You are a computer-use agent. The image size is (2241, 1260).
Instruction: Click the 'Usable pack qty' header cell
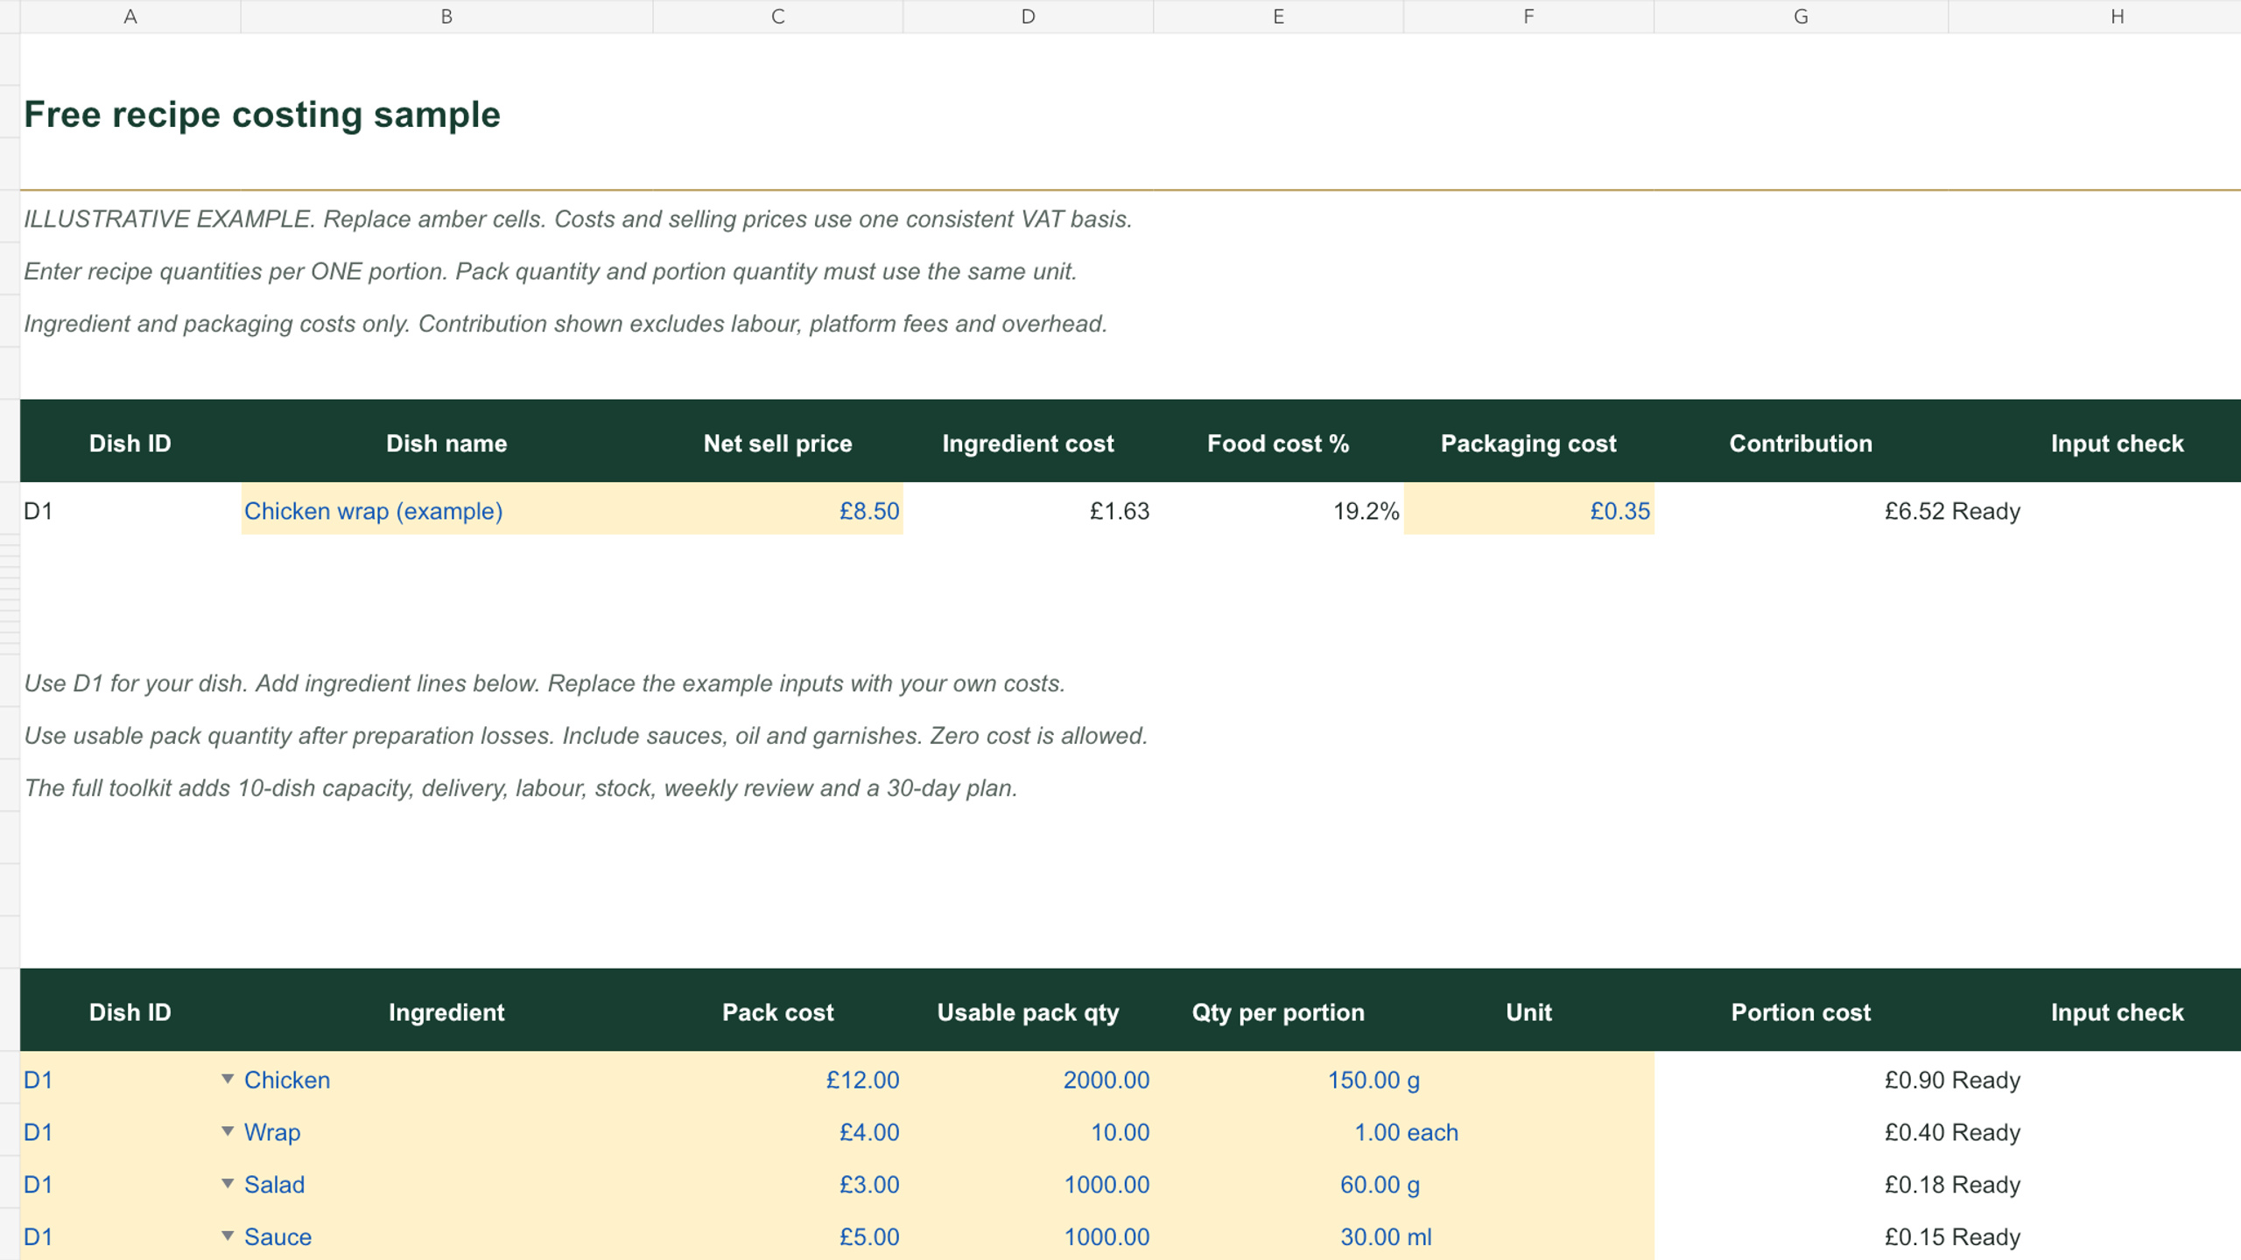pyautogui.click(x=1028, y=1011)
